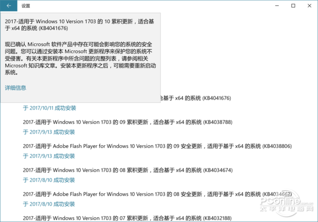Minimize the 设置 window
Screen dimensions: 318x222
(x=277, y=6)
